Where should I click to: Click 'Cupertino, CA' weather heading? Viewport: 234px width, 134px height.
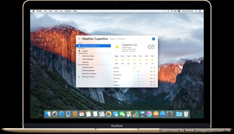click(x=129, y=45)
